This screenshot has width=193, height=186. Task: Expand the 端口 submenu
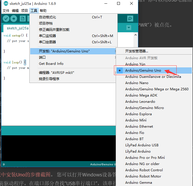click(73, 57)
